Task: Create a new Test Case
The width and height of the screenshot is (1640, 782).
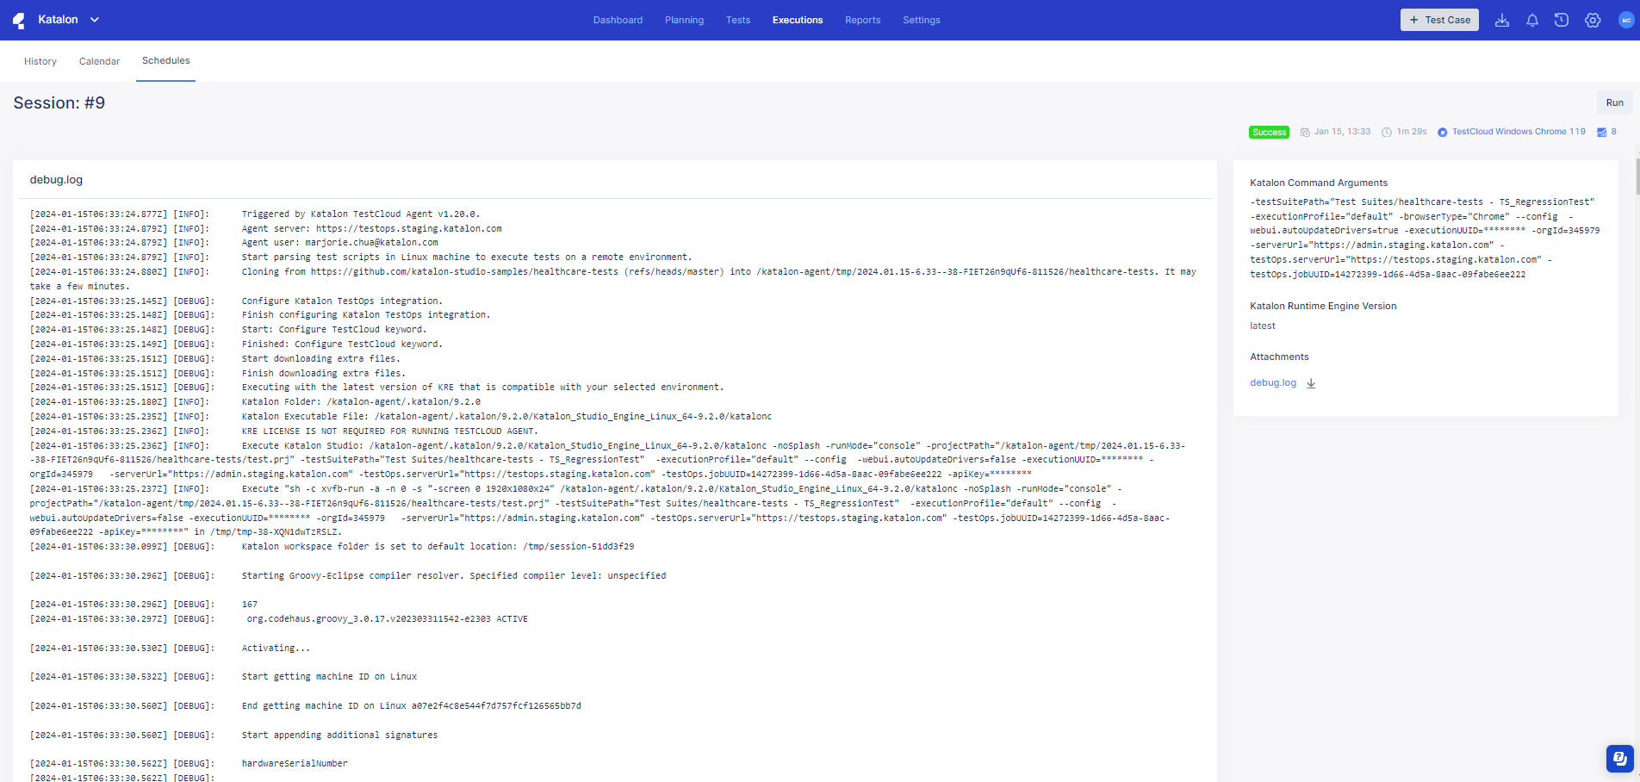Action: [x=1439, y=19]
